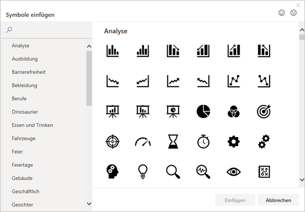Image resolution: width=305 pixels, height=212 pixels.
Task: Click the Einfügen button
Action: point(235,200)
